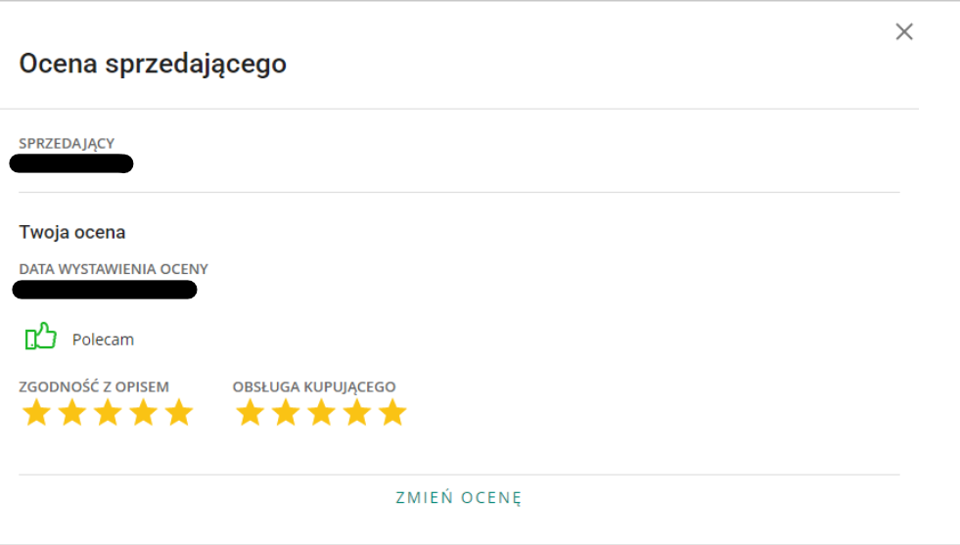Click the Obsługa kupującego label
960x545 pixels.
(x=314, y=387)
